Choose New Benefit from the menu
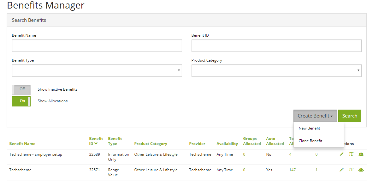Viewport: 373px width, 181px height. tap(309, 128)
